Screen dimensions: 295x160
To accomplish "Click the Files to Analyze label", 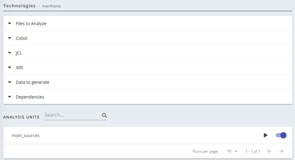I will 31,24.
